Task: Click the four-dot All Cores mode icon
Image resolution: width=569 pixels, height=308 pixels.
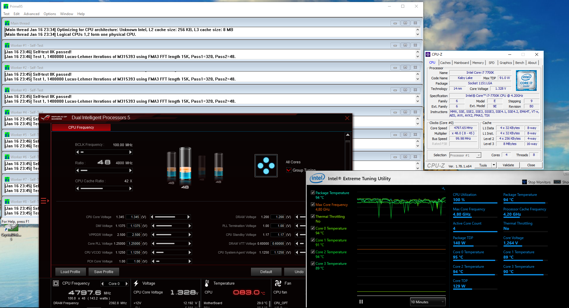Action: coord(266,166)
